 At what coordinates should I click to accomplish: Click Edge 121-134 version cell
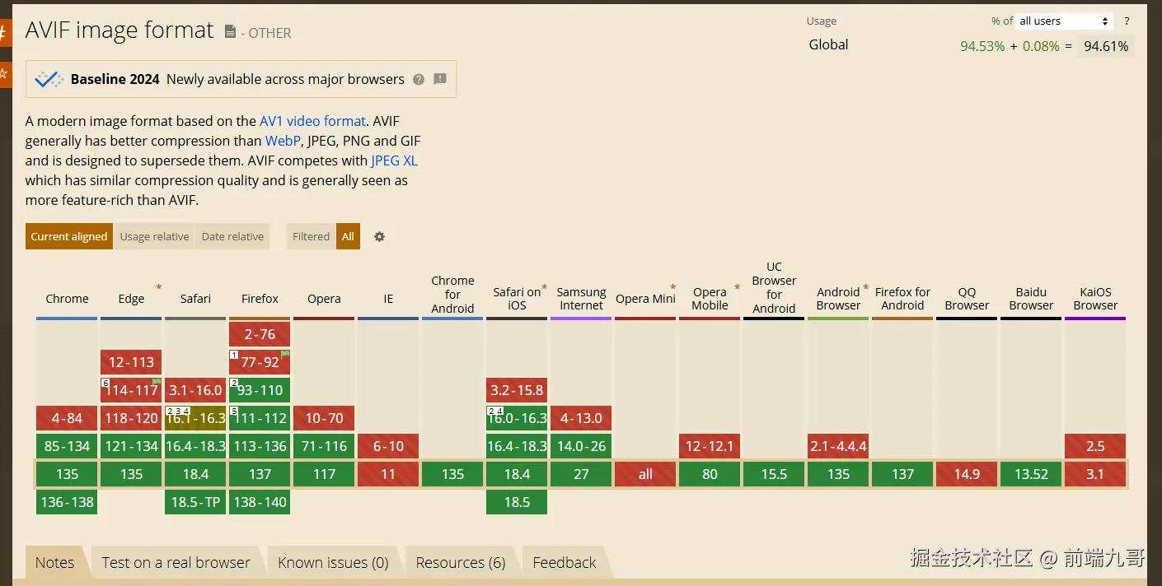[x=131, y=446]
